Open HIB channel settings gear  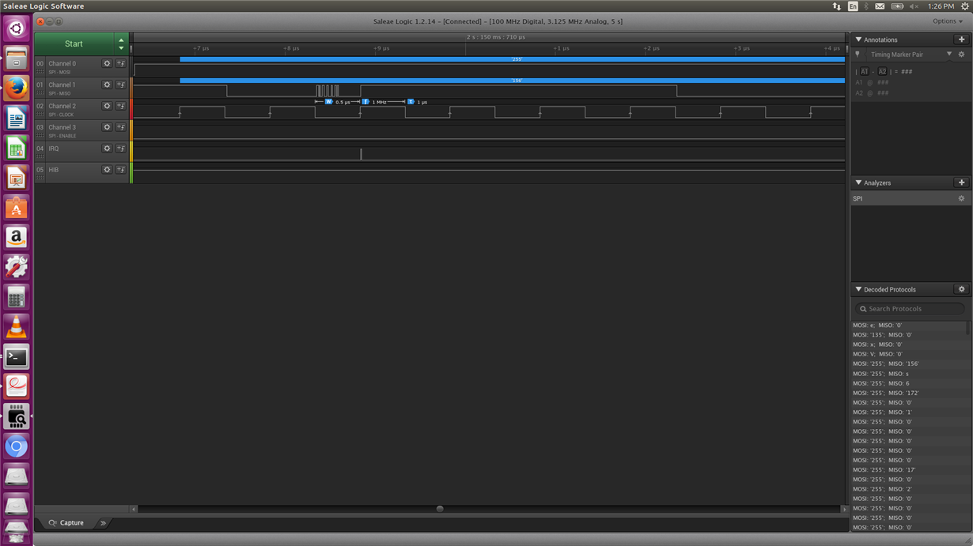(x=107, y=170)
